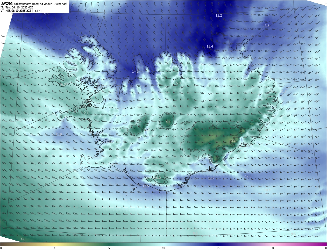Click the 13.6 value label on the map
This screenshot has width=327, height=250.
(x=266, y=26)
